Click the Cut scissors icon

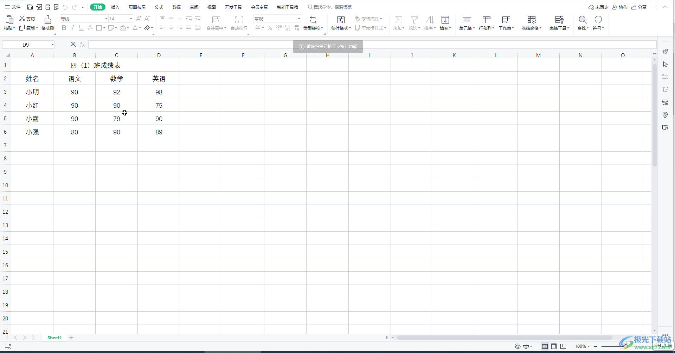(x=22, y=19)
